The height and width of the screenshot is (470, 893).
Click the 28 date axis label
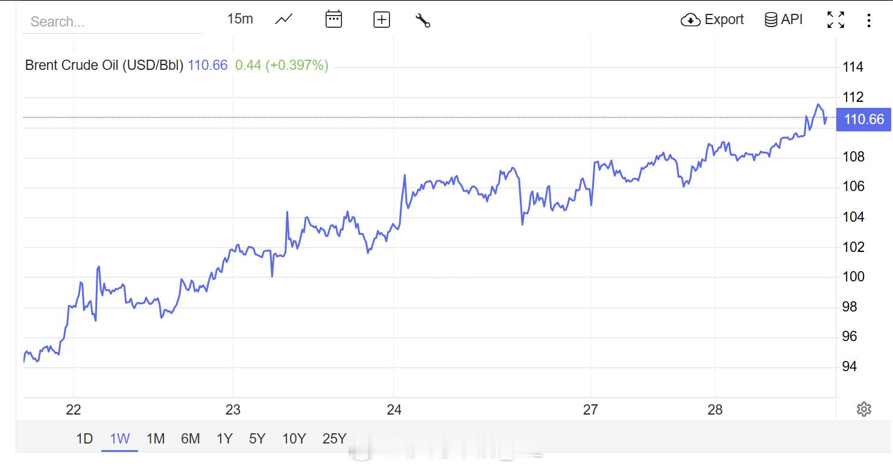point(715,410)
